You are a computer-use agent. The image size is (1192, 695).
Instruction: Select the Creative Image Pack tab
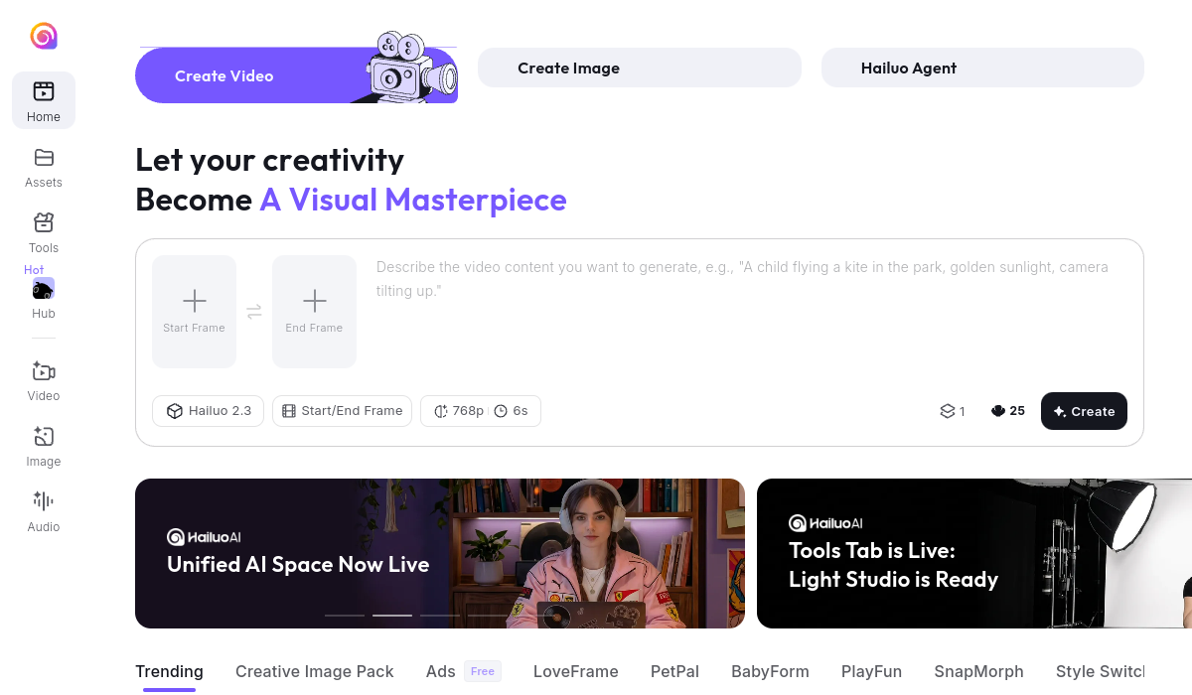point(315,672)
